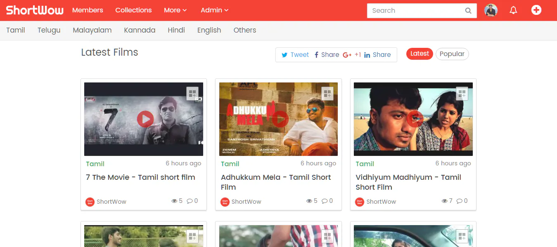Viewport: 557px width, 247px height.
Task: Click the Latest Films heading
Action: click(x=109, y=52)
